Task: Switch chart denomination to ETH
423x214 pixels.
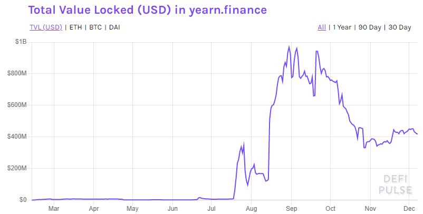Action: point(75,27)
